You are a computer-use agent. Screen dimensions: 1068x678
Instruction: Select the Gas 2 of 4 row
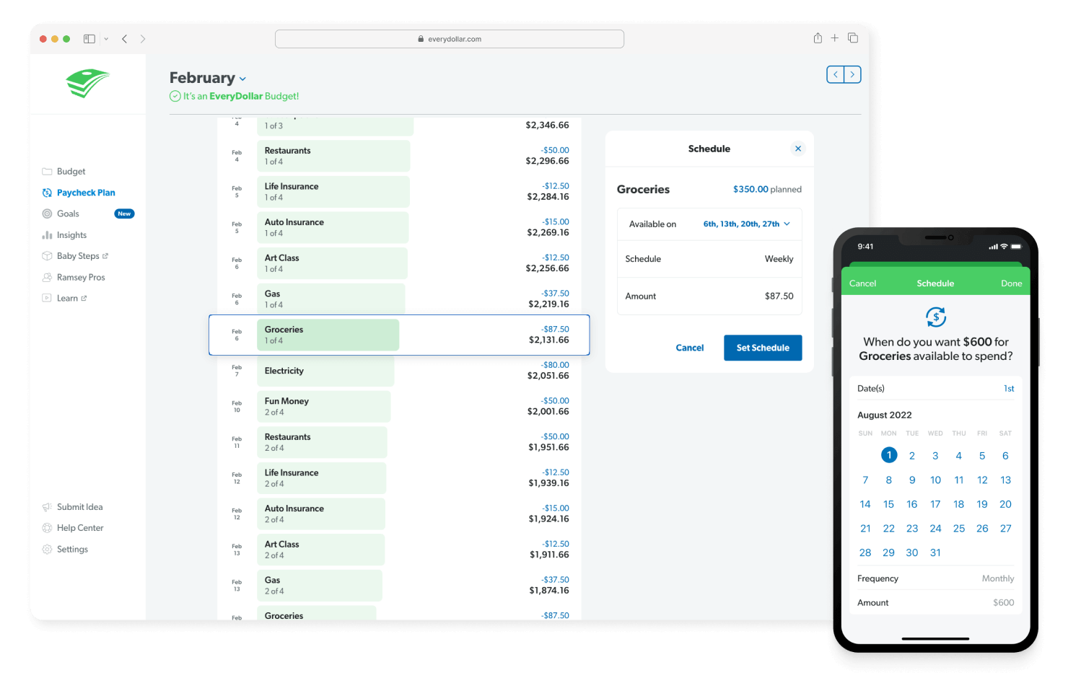click(399, 585)
